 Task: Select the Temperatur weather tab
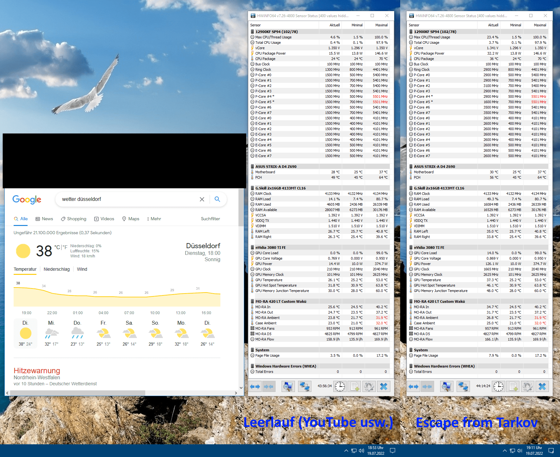(x=25, y=269)
